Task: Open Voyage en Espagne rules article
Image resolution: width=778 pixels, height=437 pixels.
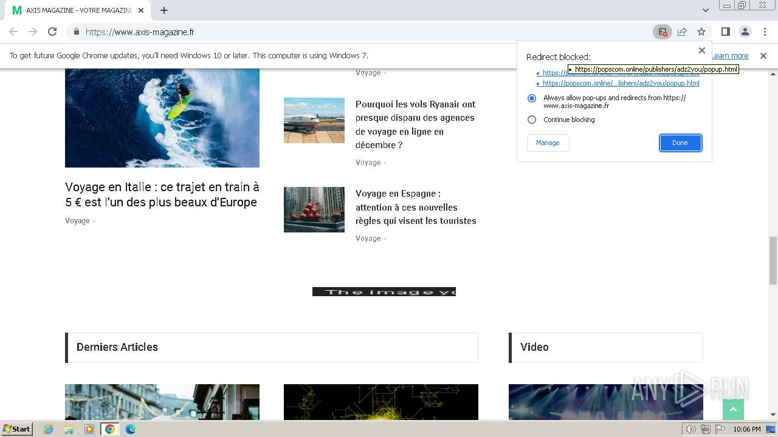Action: (416, 207)
